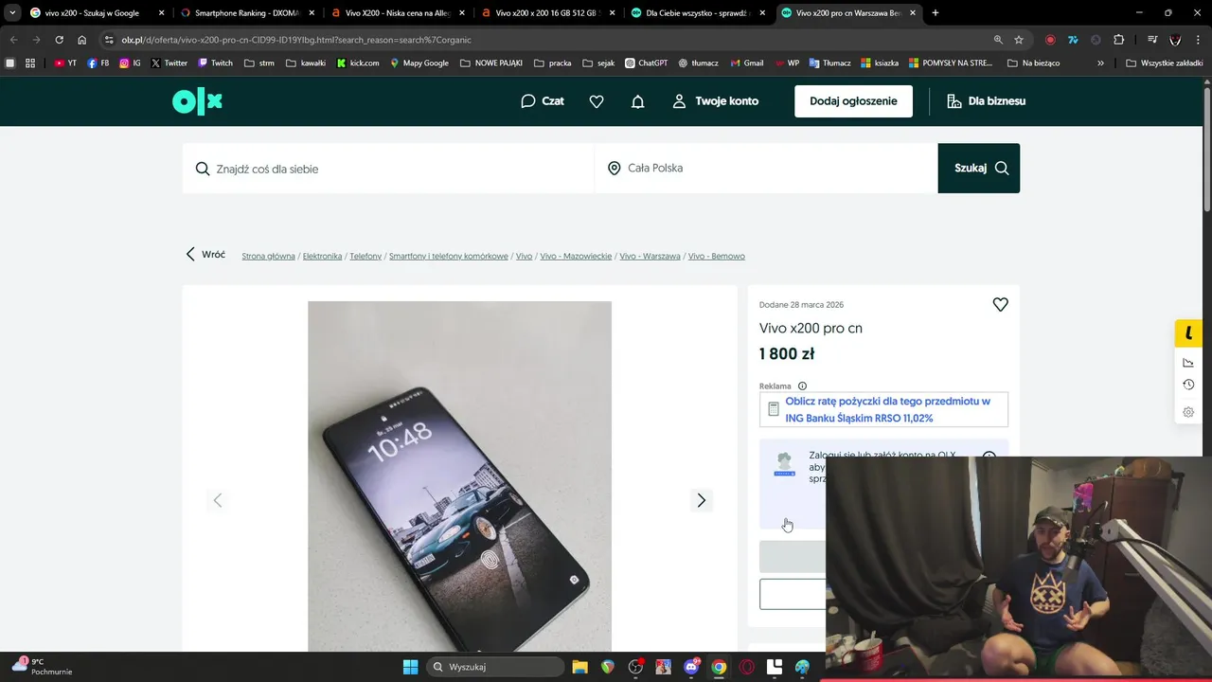1212x682 pixels.
Task: Switch to vivo x200 Google search tab
Action: pos(97,13)
